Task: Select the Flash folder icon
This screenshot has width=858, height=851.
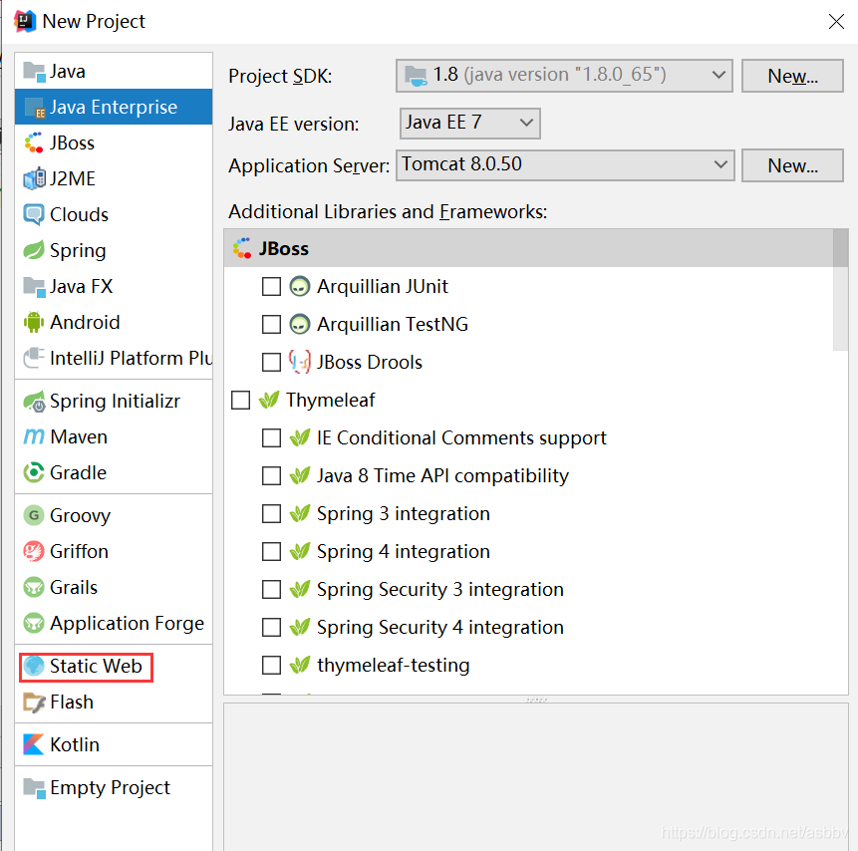Action: click(34, 703)
